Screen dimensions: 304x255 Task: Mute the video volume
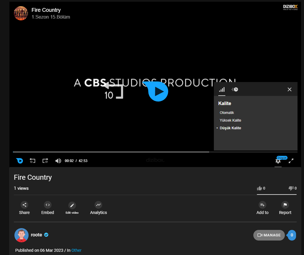click(58, 161)
